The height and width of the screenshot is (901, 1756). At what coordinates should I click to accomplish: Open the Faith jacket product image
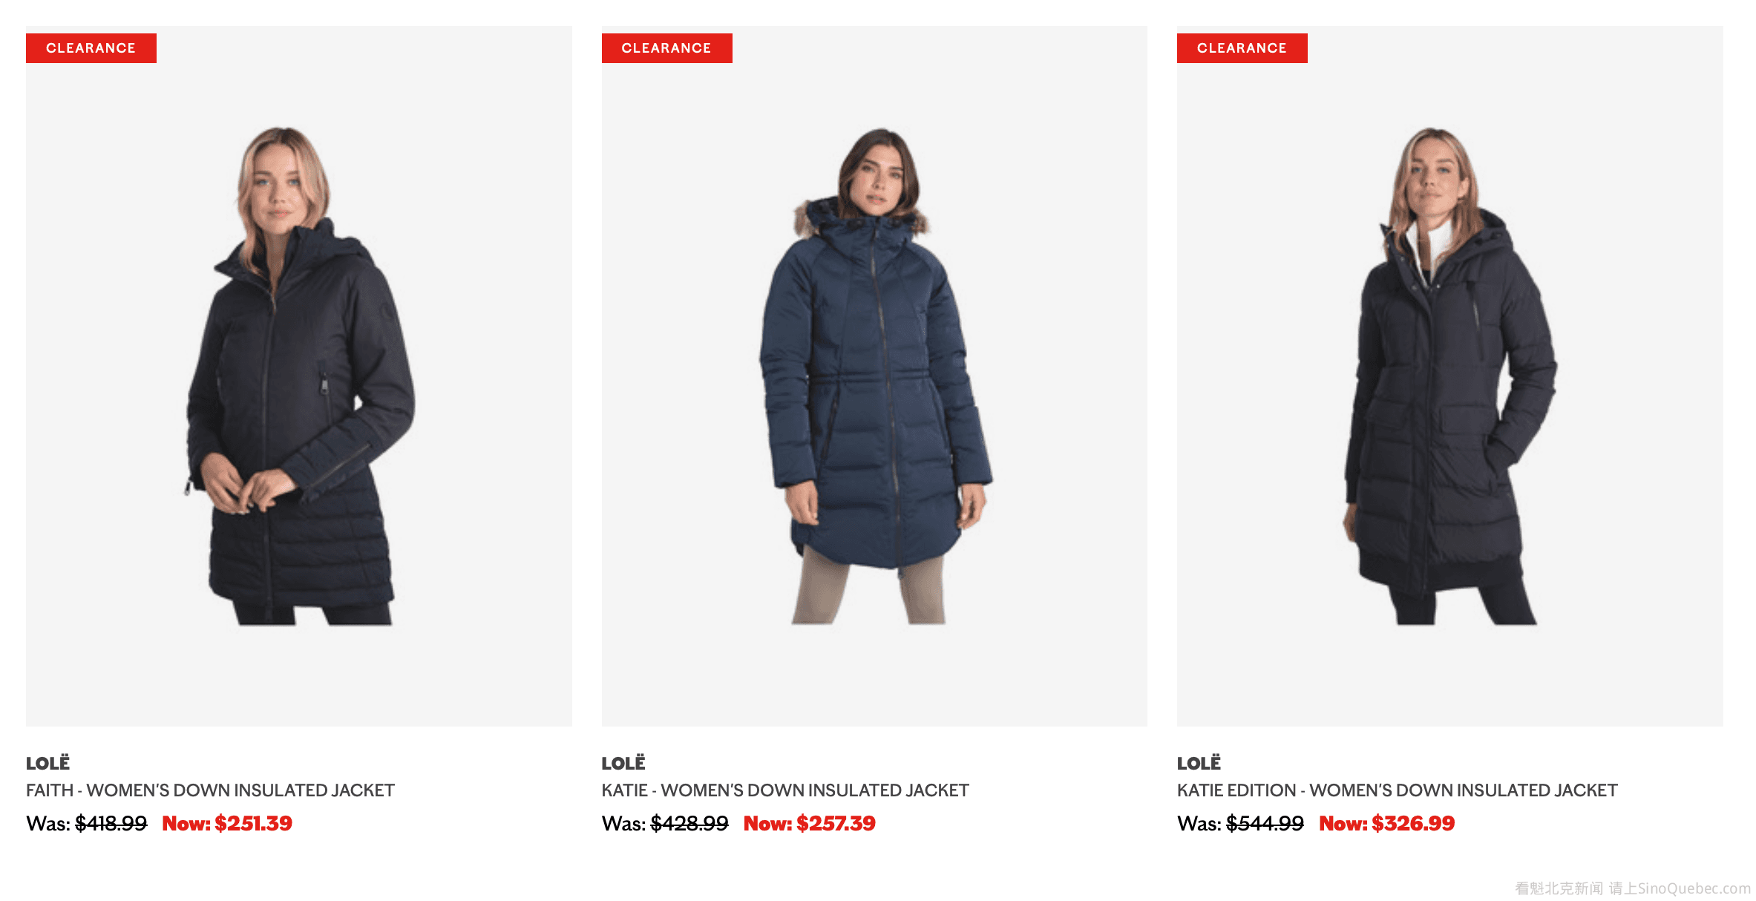[x=298, y=376]
